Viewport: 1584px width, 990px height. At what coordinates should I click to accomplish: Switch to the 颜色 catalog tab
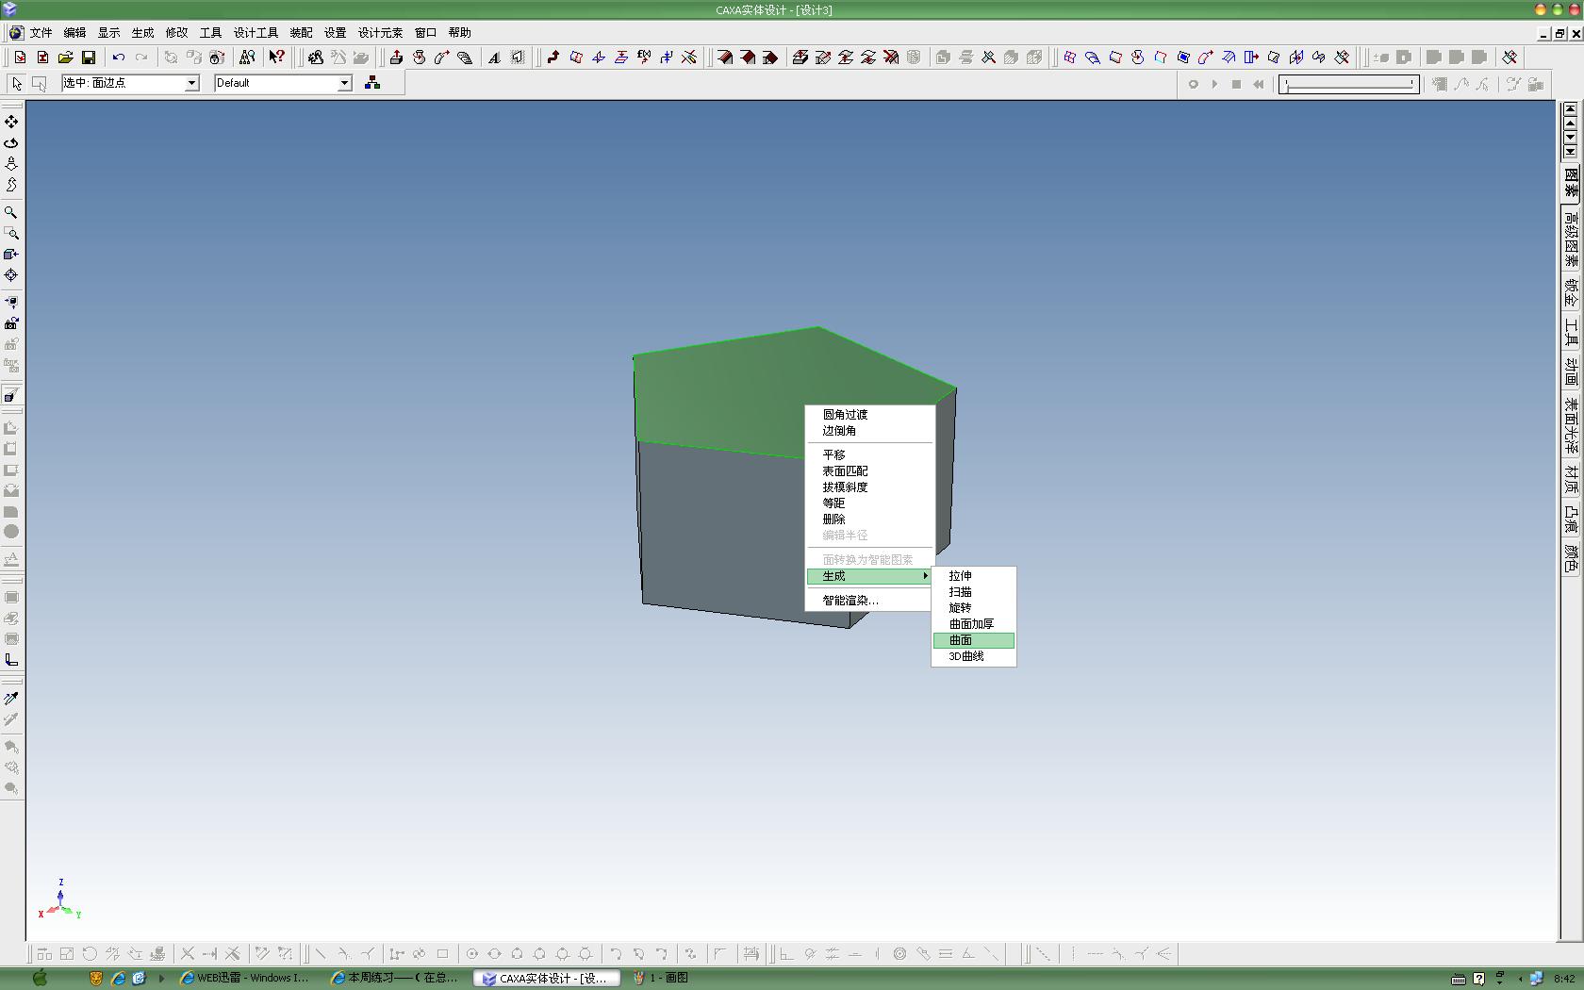pos(1571,559)
